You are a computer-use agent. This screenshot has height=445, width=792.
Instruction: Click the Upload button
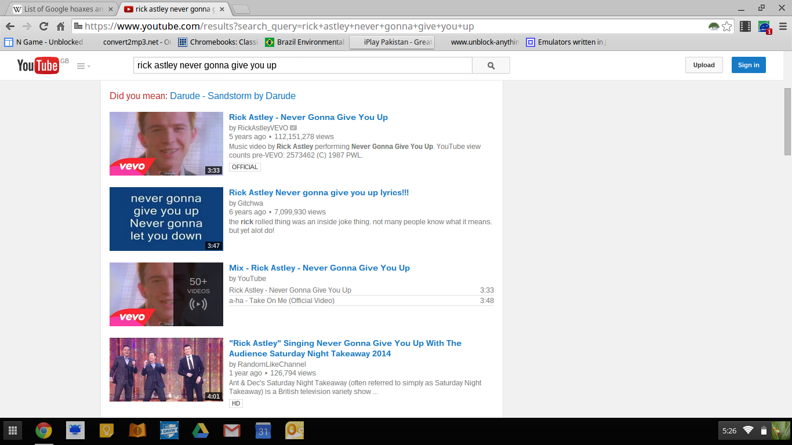(x=703, y=65)
